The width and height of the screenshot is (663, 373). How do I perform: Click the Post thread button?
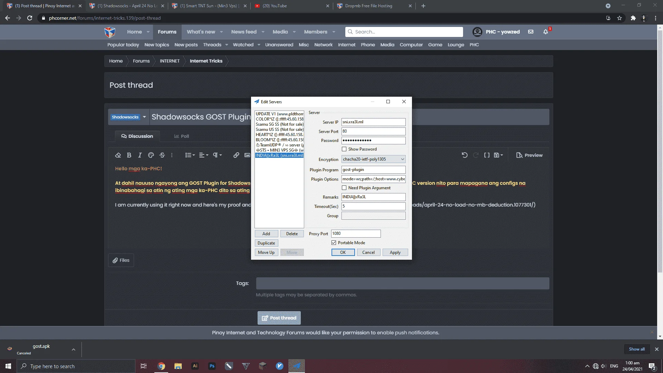point(279,318)
